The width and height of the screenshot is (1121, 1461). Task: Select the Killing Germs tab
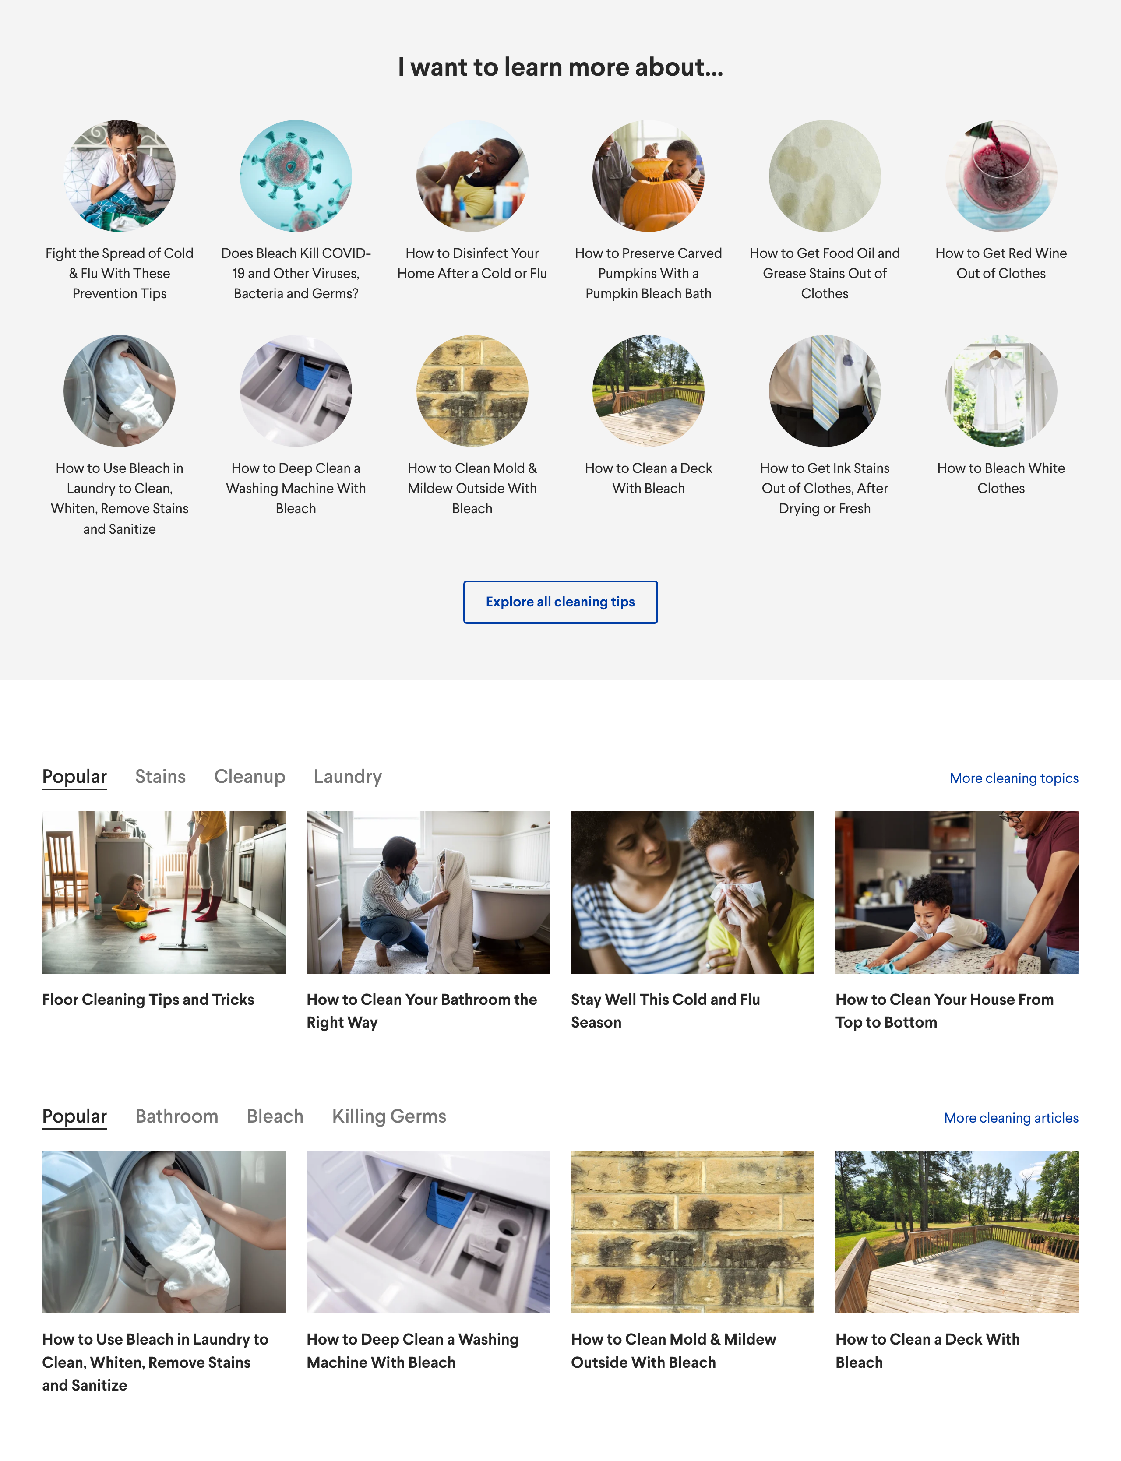(x=389, y=1116)
